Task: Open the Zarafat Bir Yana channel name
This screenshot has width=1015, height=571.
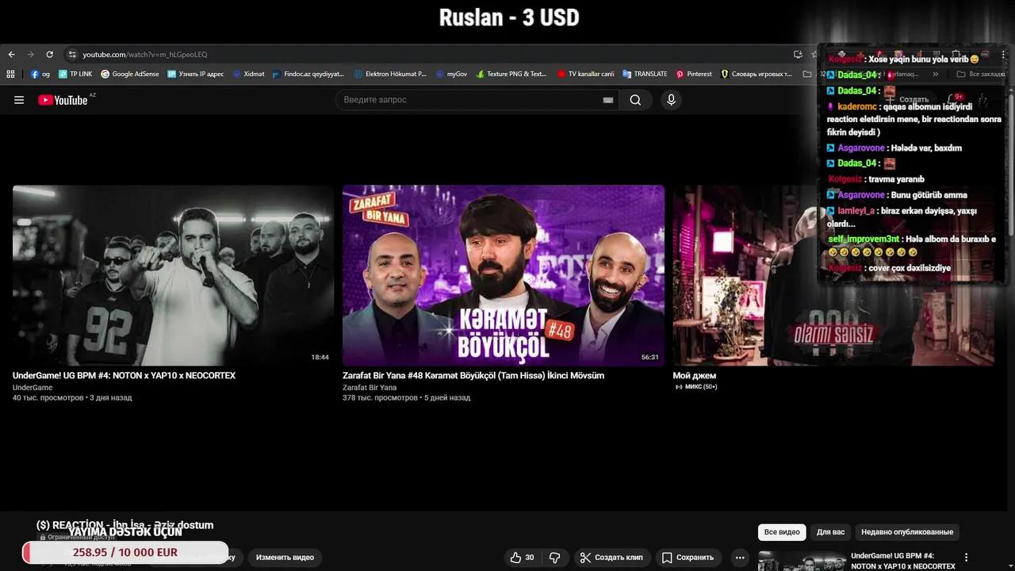Action: tap(370, 388)
